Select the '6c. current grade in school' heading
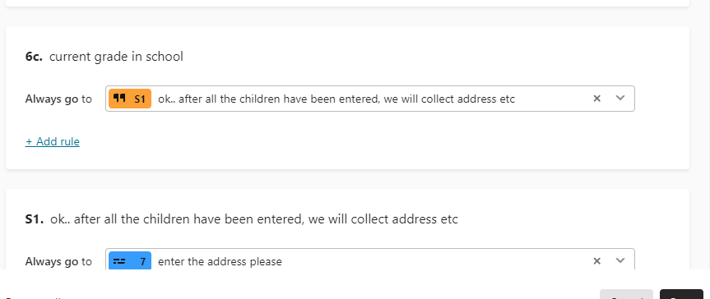Image resolution: width=710 pixels, height=299 pixels. pyautogui.click(x=104, y=57)
